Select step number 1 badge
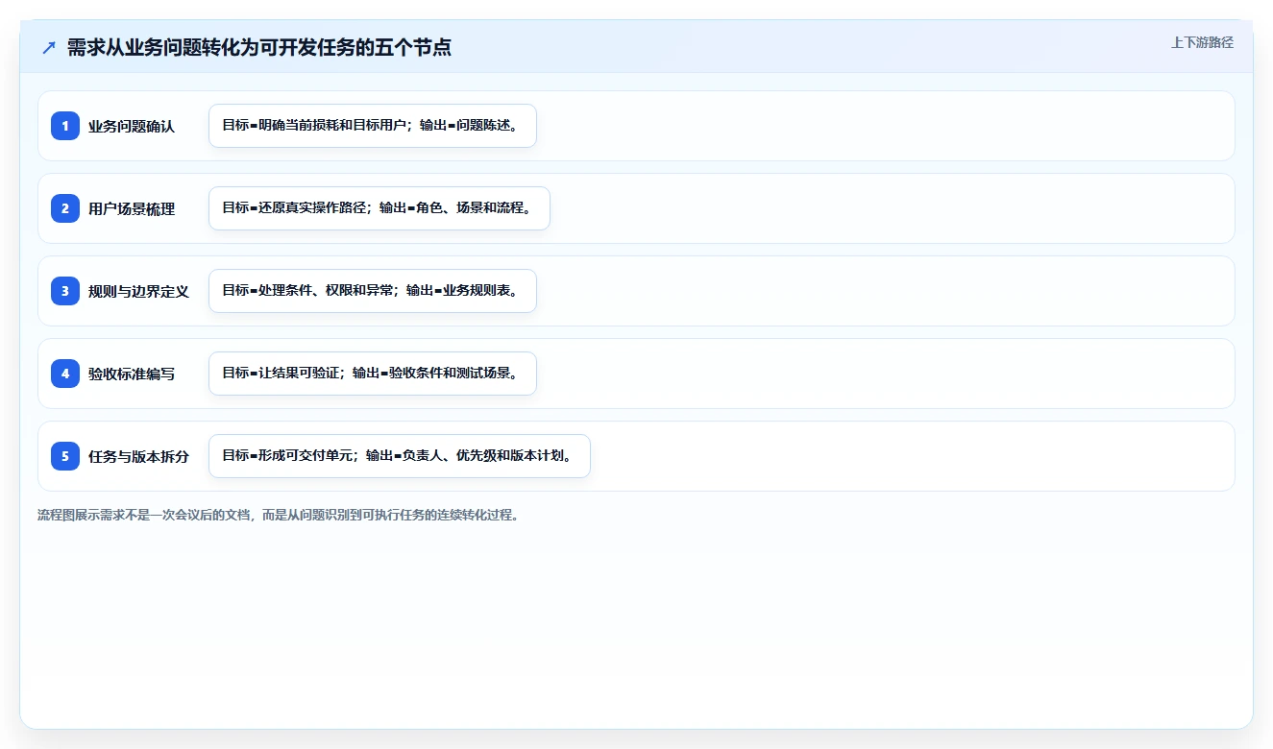Viewport: 1273px width, 749px height. (x=65, y=126)
